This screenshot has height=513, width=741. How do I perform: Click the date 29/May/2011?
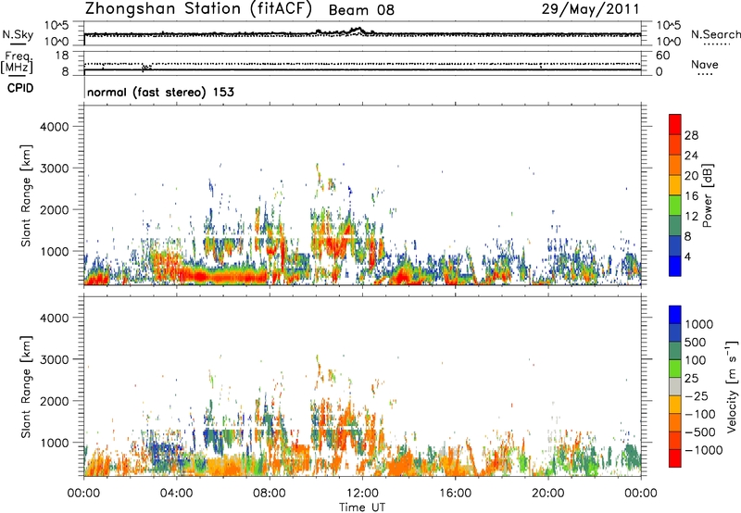590,9
